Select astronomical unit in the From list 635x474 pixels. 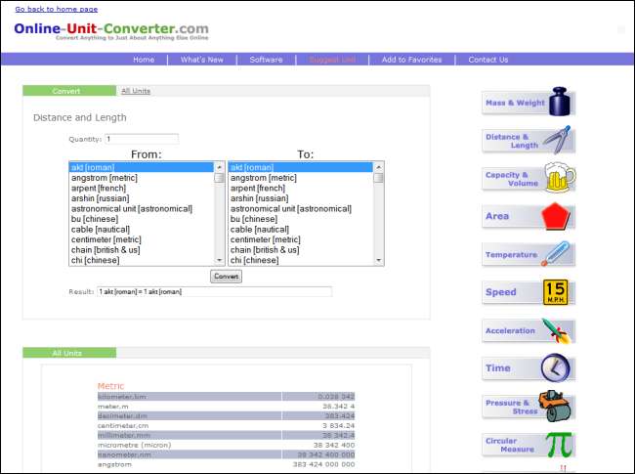(142, 209)
